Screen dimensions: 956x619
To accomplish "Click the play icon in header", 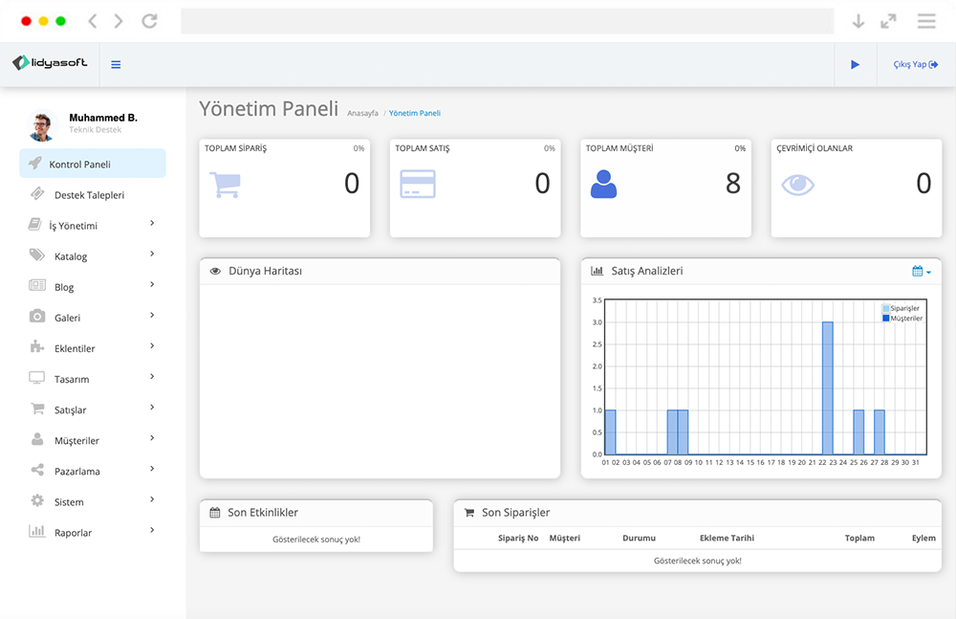I will [x=855, y=65].
